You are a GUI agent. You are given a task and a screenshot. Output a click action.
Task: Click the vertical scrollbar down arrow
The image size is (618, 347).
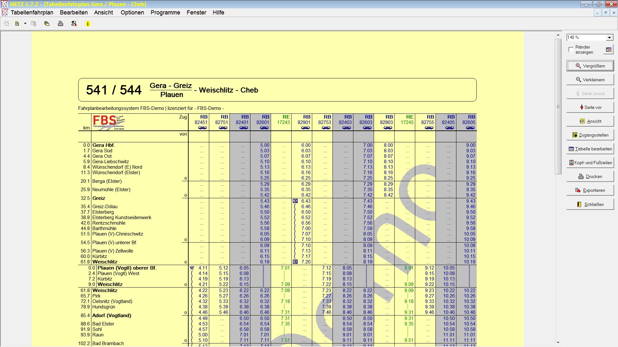(x=558, y=343)
